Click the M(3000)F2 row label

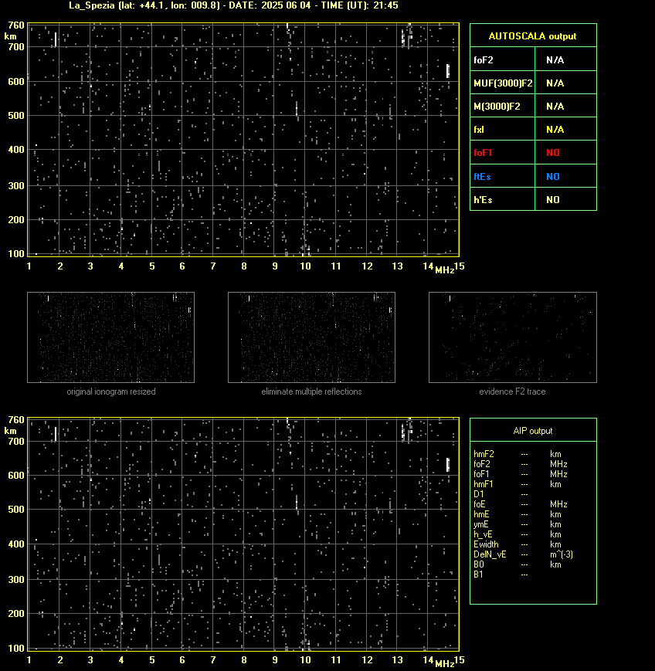(497, 106)
